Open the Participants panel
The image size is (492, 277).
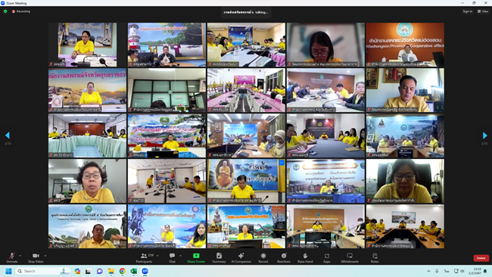[145, 257]
